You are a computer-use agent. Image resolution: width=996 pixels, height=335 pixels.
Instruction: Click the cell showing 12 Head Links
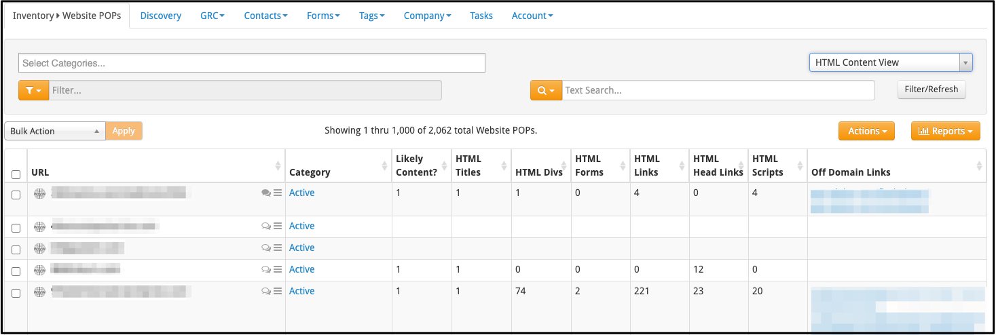tap(718, 270)
